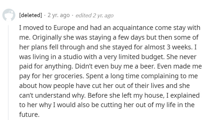Click the phrase "cut her out of their lives"
This screenshot has height=120, width=205.
[122, 87]
